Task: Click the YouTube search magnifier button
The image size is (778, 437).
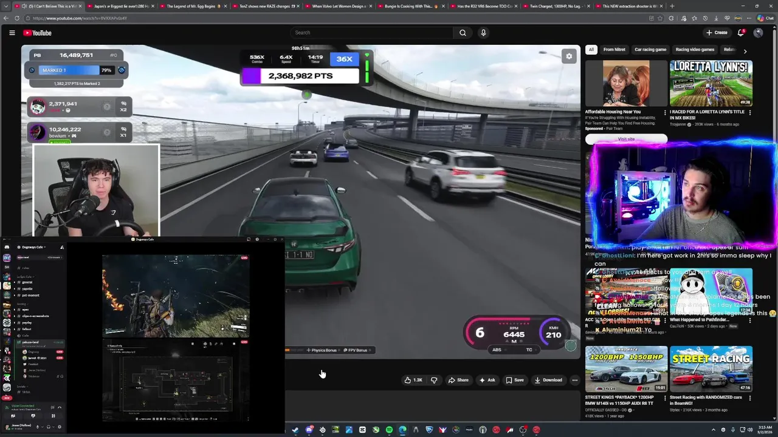Action: click(x=463, y=33)
